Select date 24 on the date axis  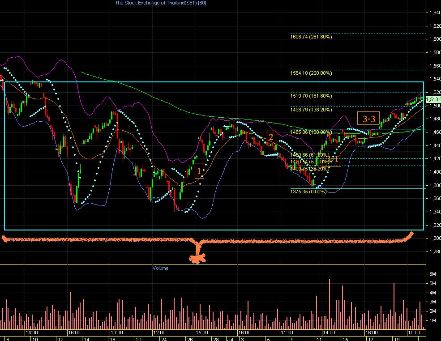164,339
